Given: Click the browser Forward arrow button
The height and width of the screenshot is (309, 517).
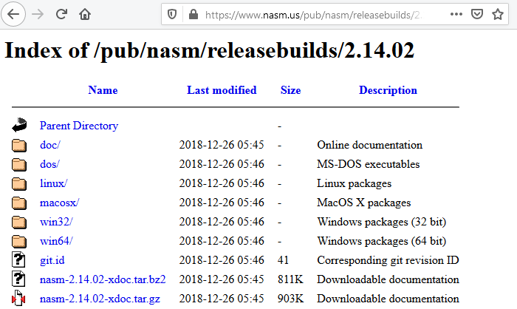Looking at the screenshot, I should pos(38,14).
